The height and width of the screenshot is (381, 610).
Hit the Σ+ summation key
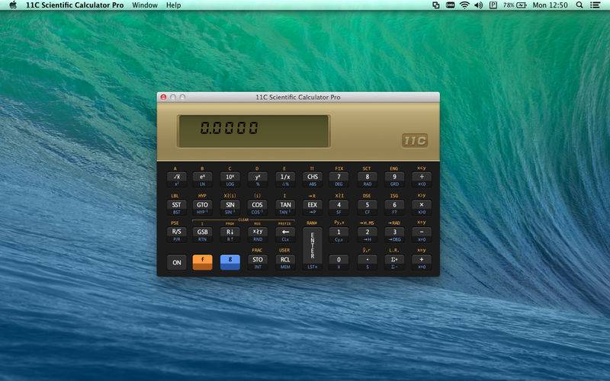(394, 262)
